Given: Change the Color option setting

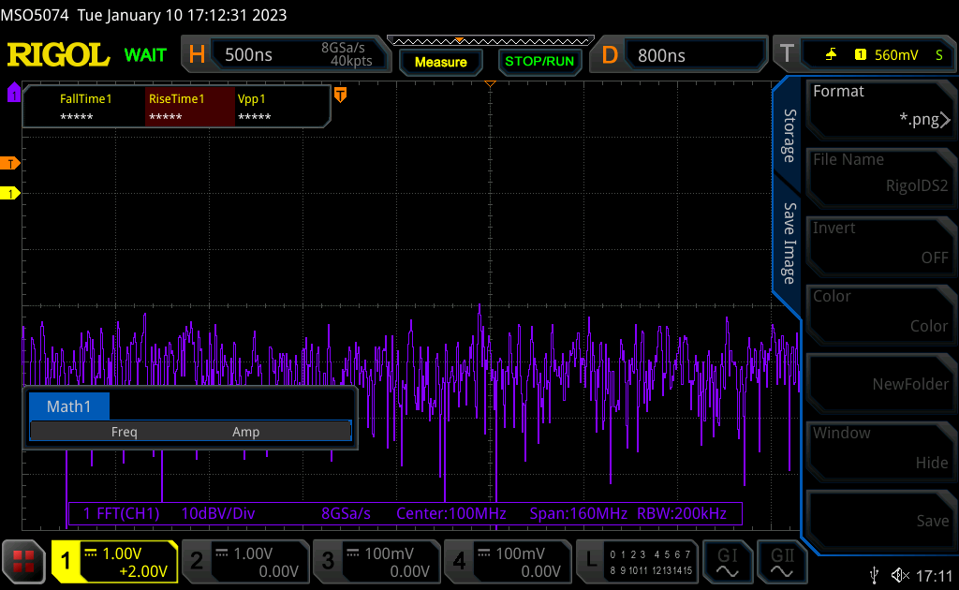Looking at the screenshot, I should [880, 314].
